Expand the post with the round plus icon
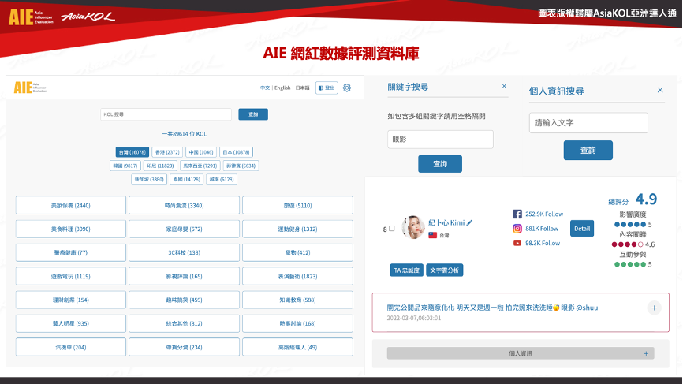 pyautogui.click(x=654, y=308)
